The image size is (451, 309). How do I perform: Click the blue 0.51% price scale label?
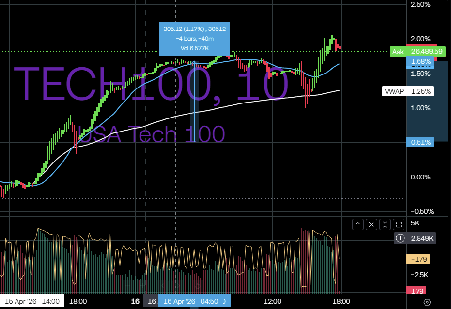420,142
